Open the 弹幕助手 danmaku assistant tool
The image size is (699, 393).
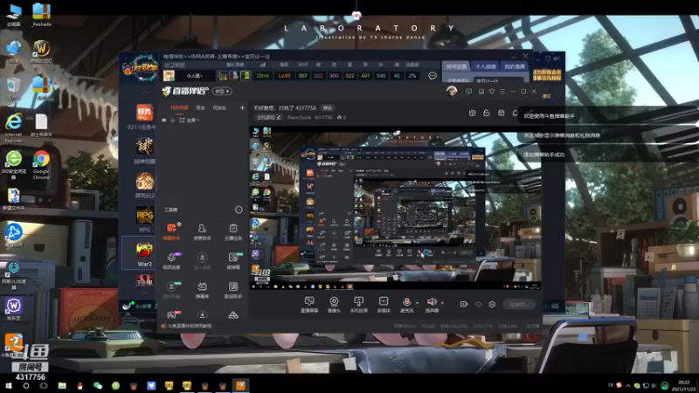171,231
